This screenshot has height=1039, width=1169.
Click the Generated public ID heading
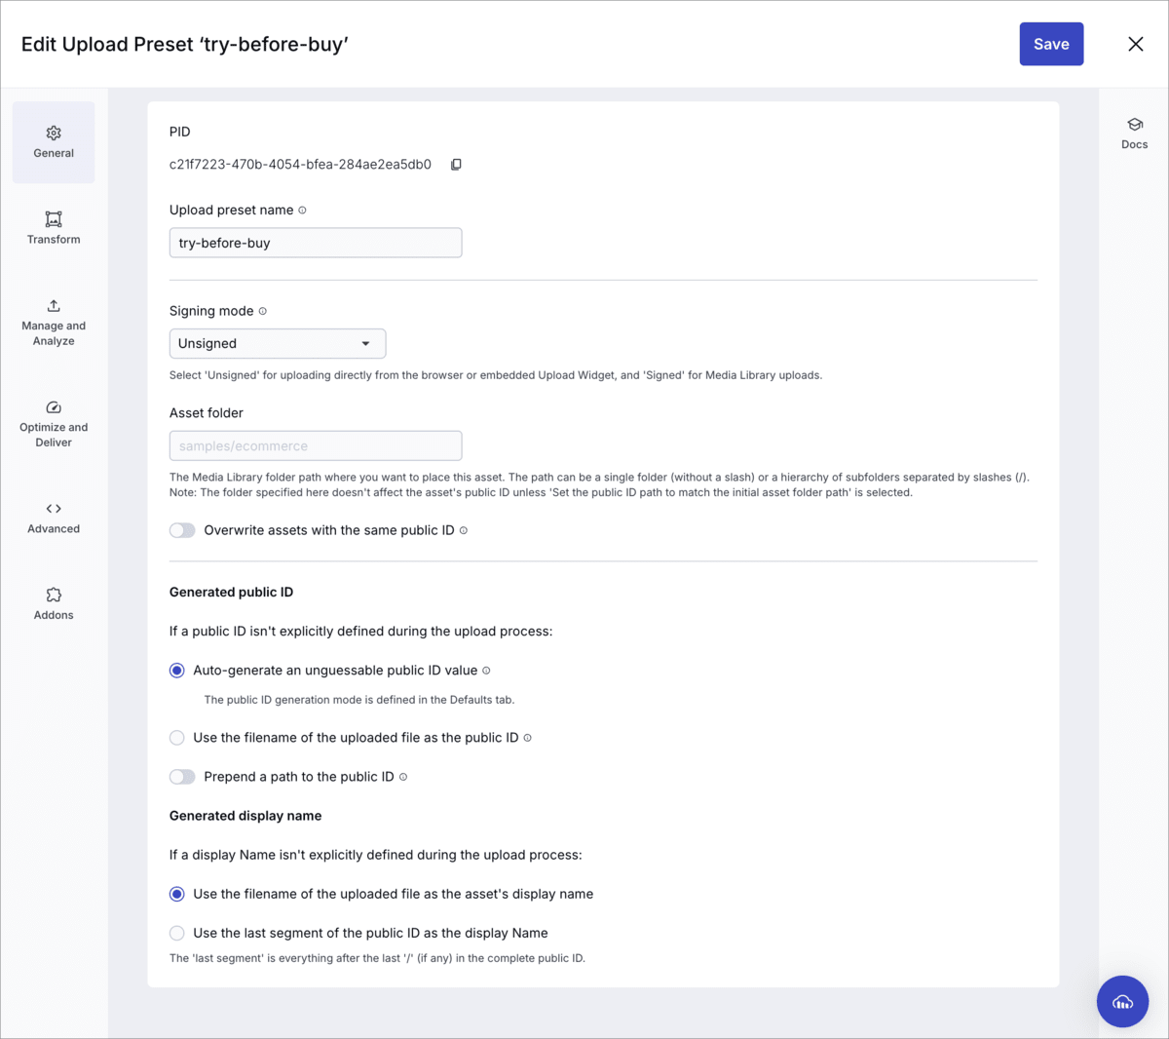click(x=231, y=592)
